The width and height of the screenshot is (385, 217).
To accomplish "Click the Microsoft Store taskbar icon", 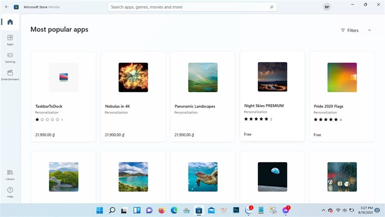I will pyautogui.click(x=199, y=210).
